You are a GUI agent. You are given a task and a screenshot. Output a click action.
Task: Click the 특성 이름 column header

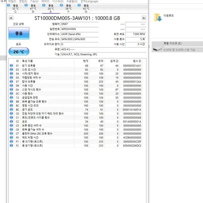(x=47, y=61)
